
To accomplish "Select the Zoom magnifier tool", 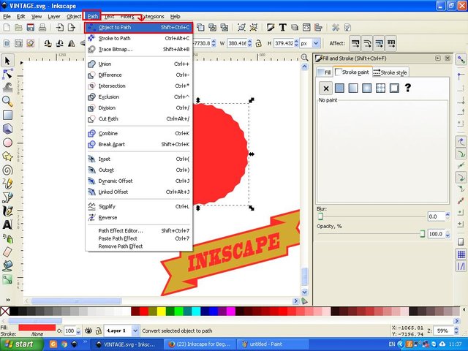I will 7,102.
